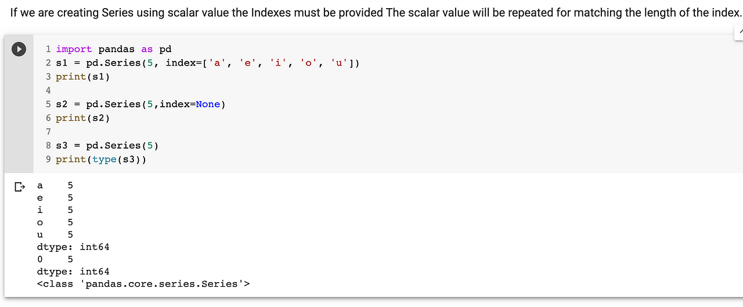
Task: Click line number 1 in the gutter
Action: [49, 49]
